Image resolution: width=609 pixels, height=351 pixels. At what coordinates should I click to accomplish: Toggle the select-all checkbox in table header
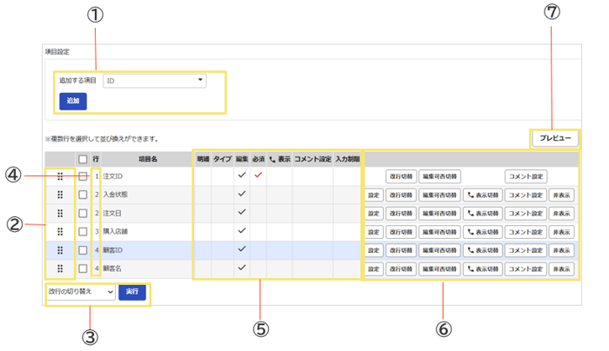[83, 159]
